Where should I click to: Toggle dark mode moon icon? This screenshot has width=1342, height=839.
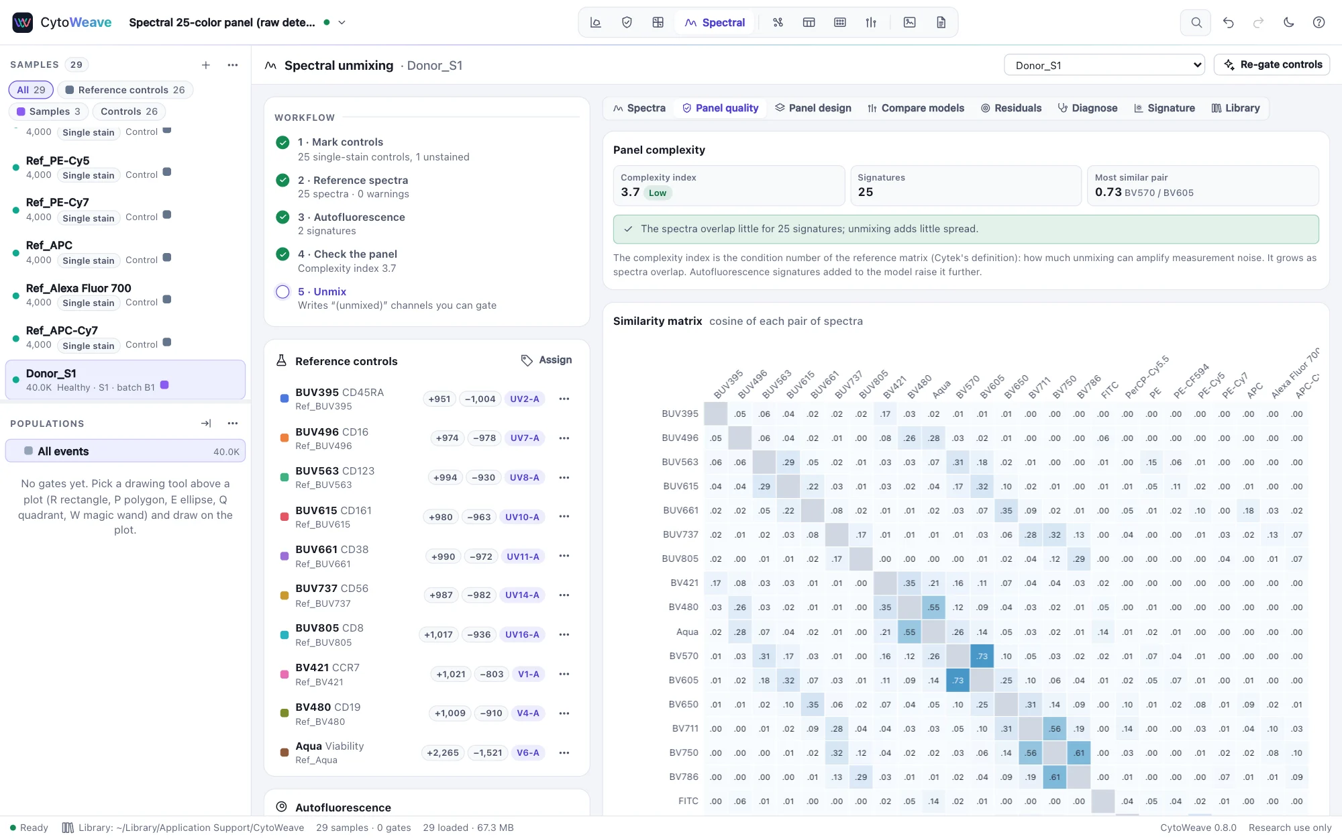pyautogui.click(x=1289, y=22)
